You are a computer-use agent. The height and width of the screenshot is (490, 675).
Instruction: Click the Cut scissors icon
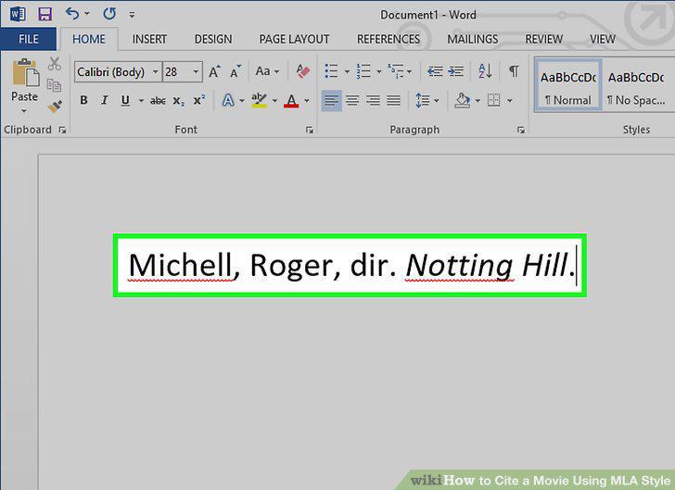coord(54,64)
